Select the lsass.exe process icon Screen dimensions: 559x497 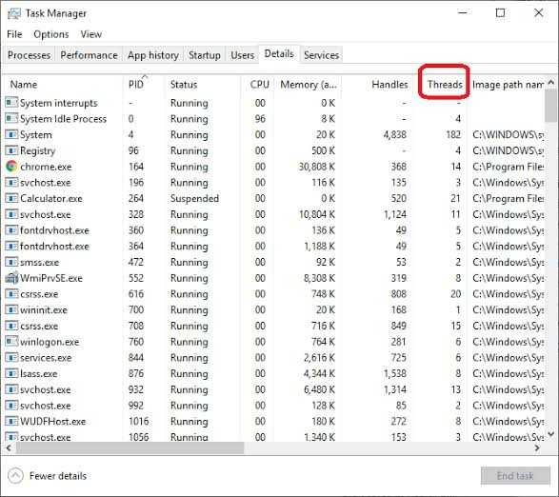(x=11, y=373)
